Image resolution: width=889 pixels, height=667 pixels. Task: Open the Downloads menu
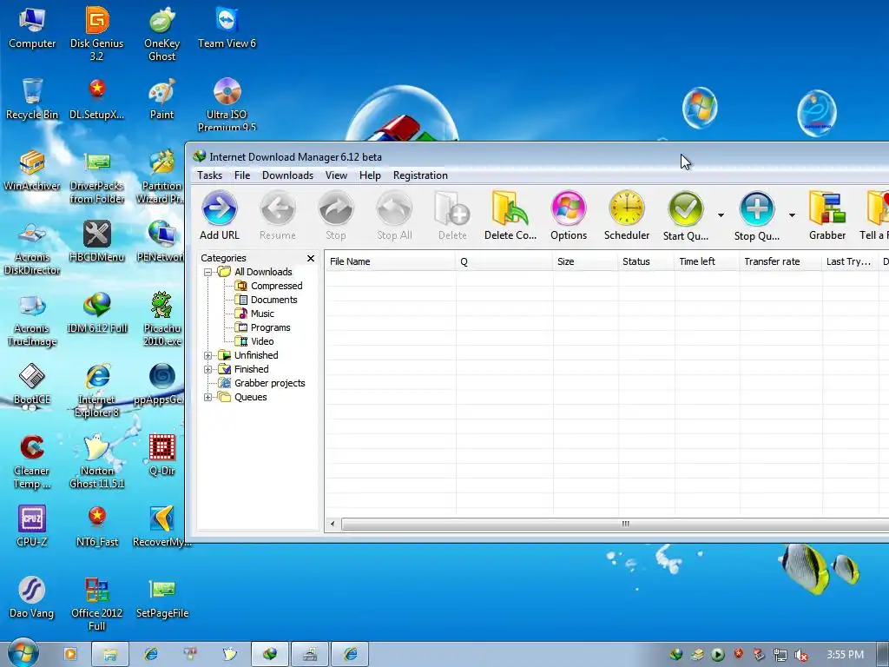click(x=287, y=175)
